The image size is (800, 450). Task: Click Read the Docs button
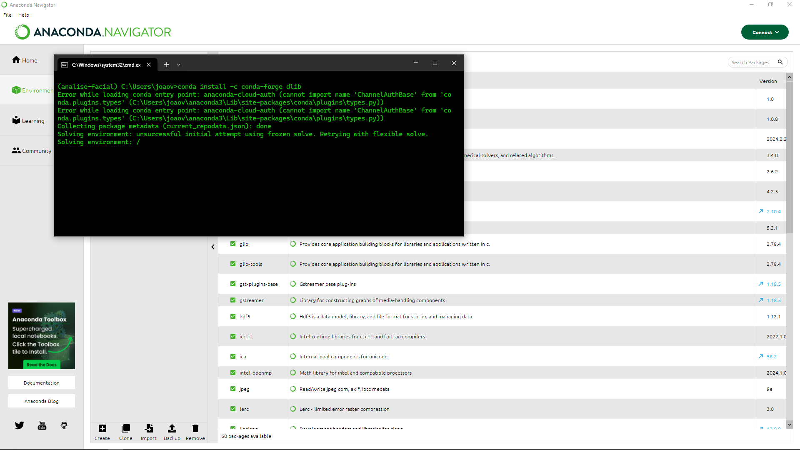click(42, 365)
